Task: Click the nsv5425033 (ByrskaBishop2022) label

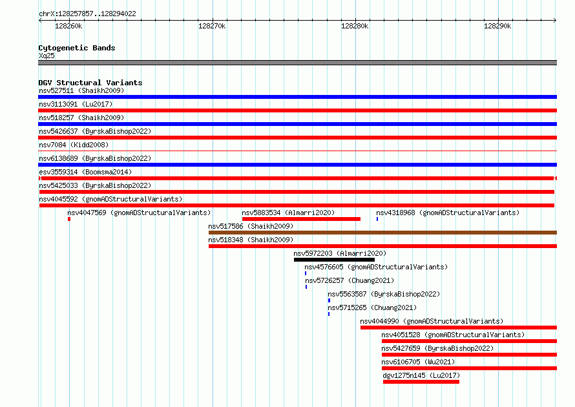Action: click(x=95, y=185)
